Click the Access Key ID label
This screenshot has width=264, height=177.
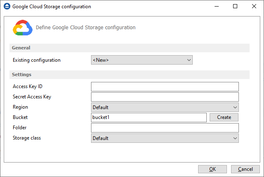28,86
